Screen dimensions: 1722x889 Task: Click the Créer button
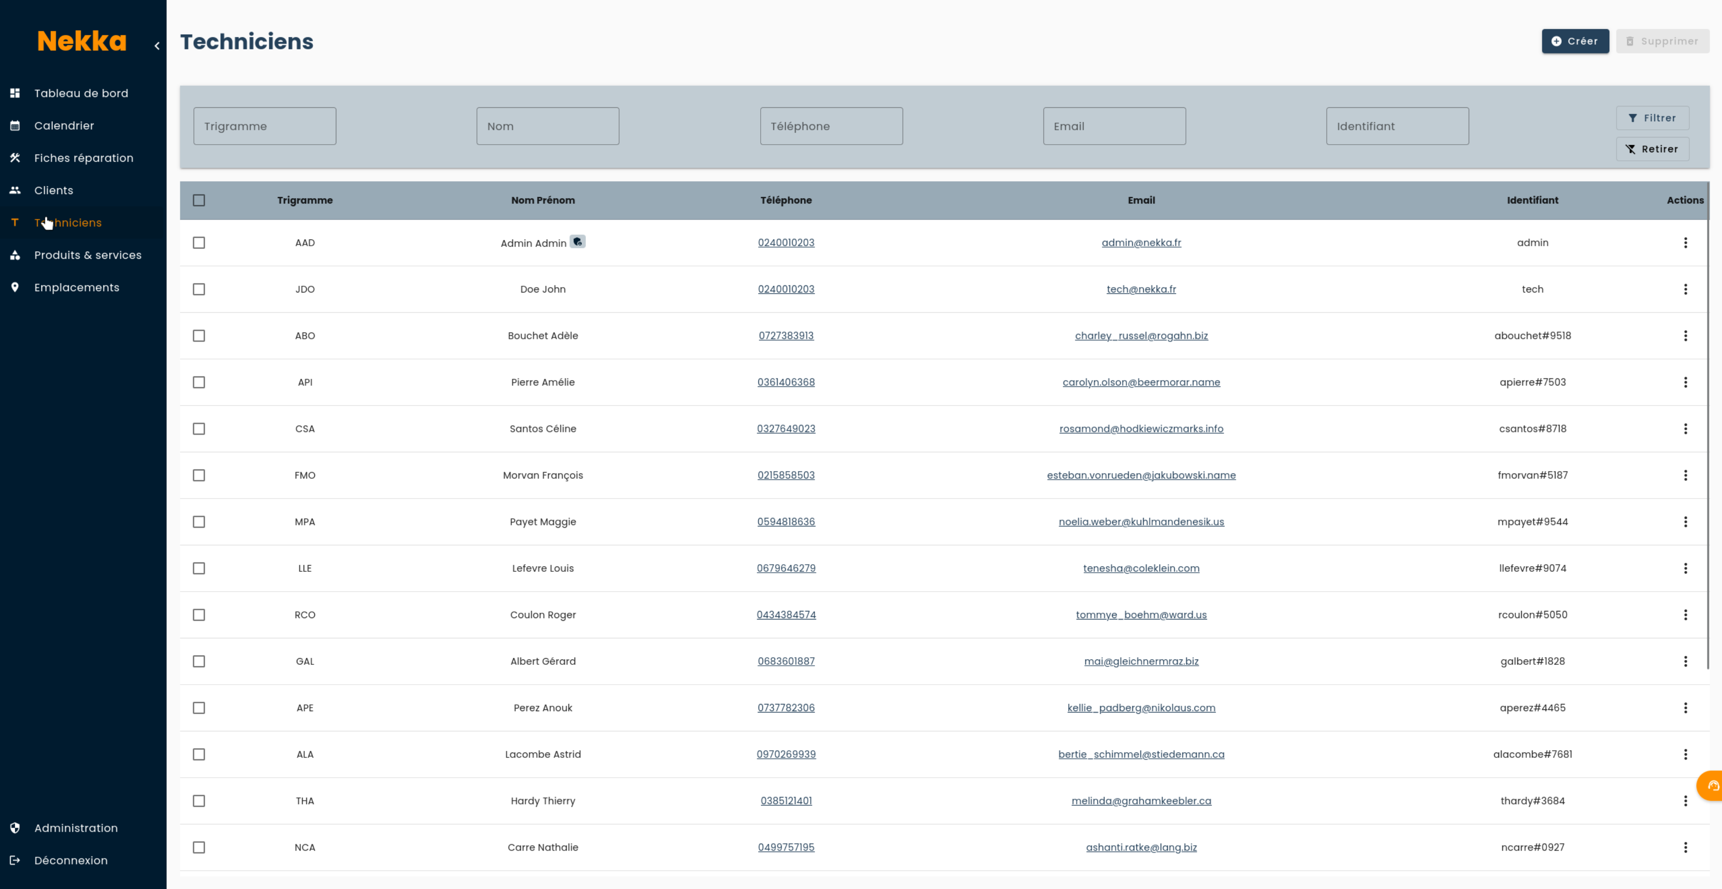[1575, 41]
